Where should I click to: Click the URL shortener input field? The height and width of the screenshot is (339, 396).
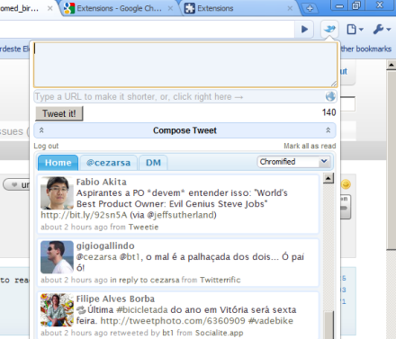[180, 96]
